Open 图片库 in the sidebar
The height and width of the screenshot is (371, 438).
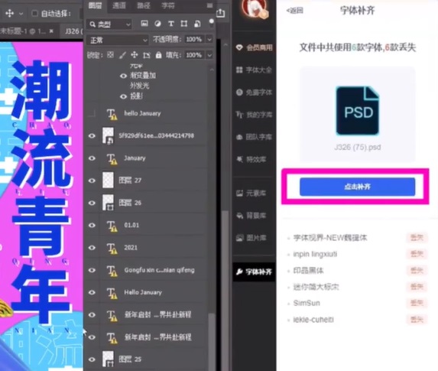pyautogui.click(x=251, y=238)
